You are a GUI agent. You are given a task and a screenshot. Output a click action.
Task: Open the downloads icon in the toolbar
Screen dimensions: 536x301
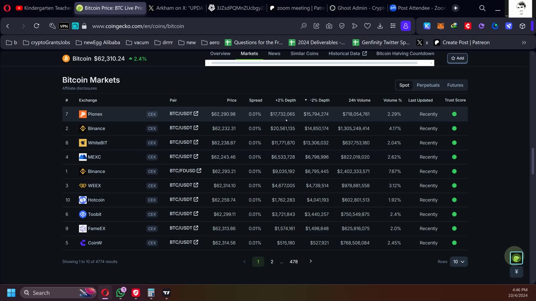tap(380, 26)
